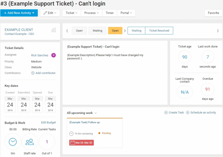Open the Add New Activity dropdown
Screen dimensions: 223x157
coord(19,13)
